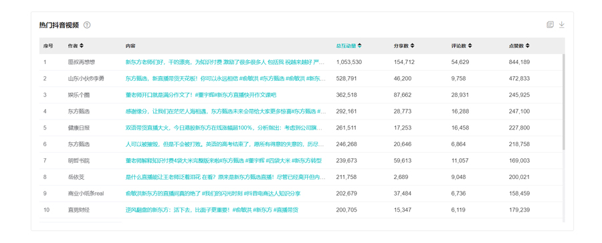Sort by 作者 column arrows
Screen dimensions: 602x243
tap(82, 46)
